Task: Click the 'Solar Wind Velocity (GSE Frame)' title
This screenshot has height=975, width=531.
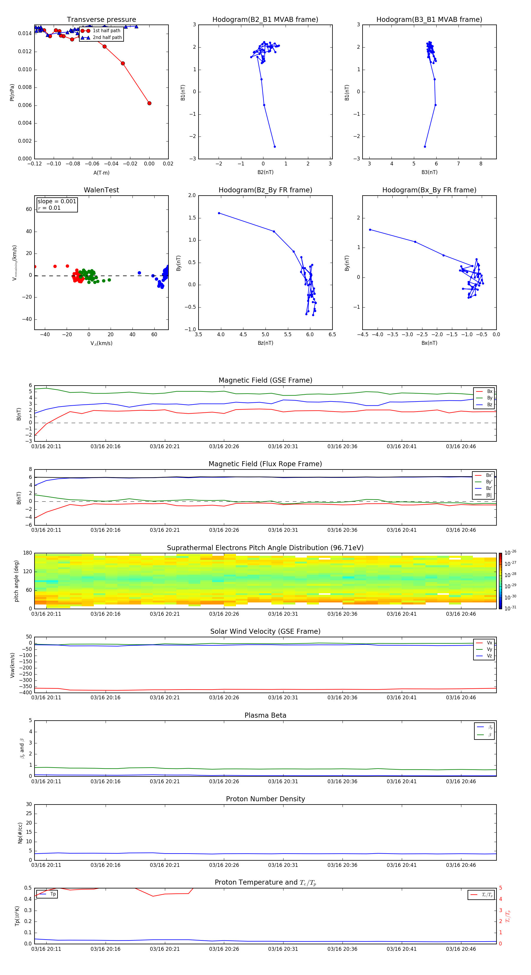Action: click(x=265, y=631)
